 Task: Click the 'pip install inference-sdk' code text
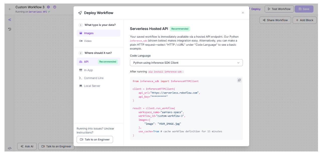tap(165, 72)
